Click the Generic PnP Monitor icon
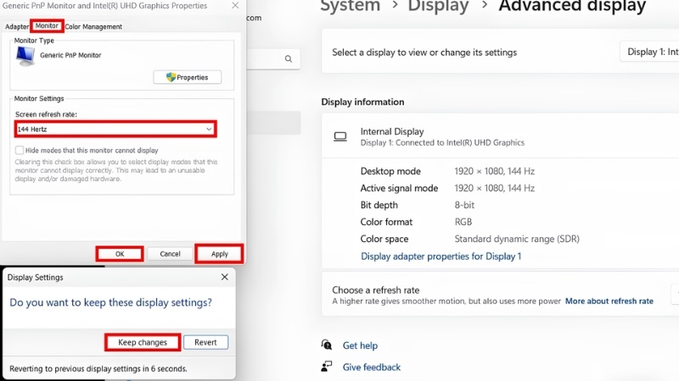The height and width of the screenshot is (381, 679). [x=25, y=56]
